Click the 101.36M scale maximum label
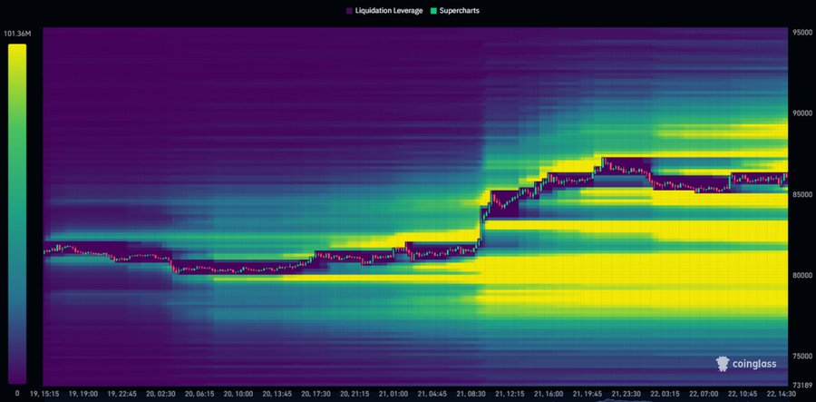Screen dimensions: 816x402 [x=18, y=34]
